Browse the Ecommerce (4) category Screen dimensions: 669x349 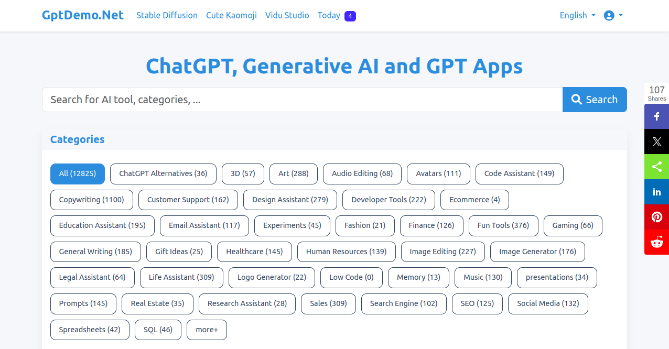(x=474, y=200)
